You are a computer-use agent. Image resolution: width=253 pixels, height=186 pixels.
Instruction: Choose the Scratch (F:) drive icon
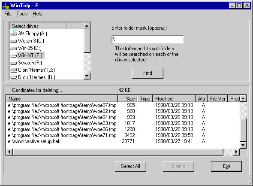[14, 63]
